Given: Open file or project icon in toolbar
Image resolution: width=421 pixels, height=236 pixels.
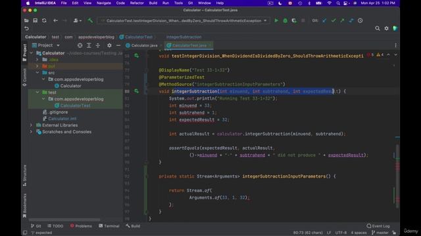Looking at the screenshot, I should 26,20.
